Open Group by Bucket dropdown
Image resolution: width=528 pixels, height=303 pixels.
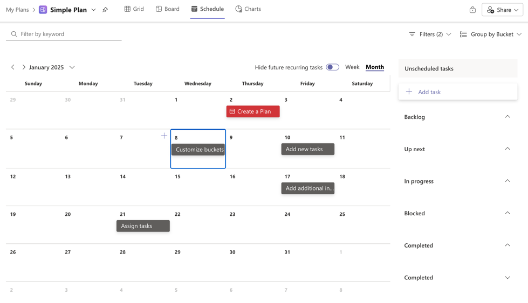click(x=491, y=34)
